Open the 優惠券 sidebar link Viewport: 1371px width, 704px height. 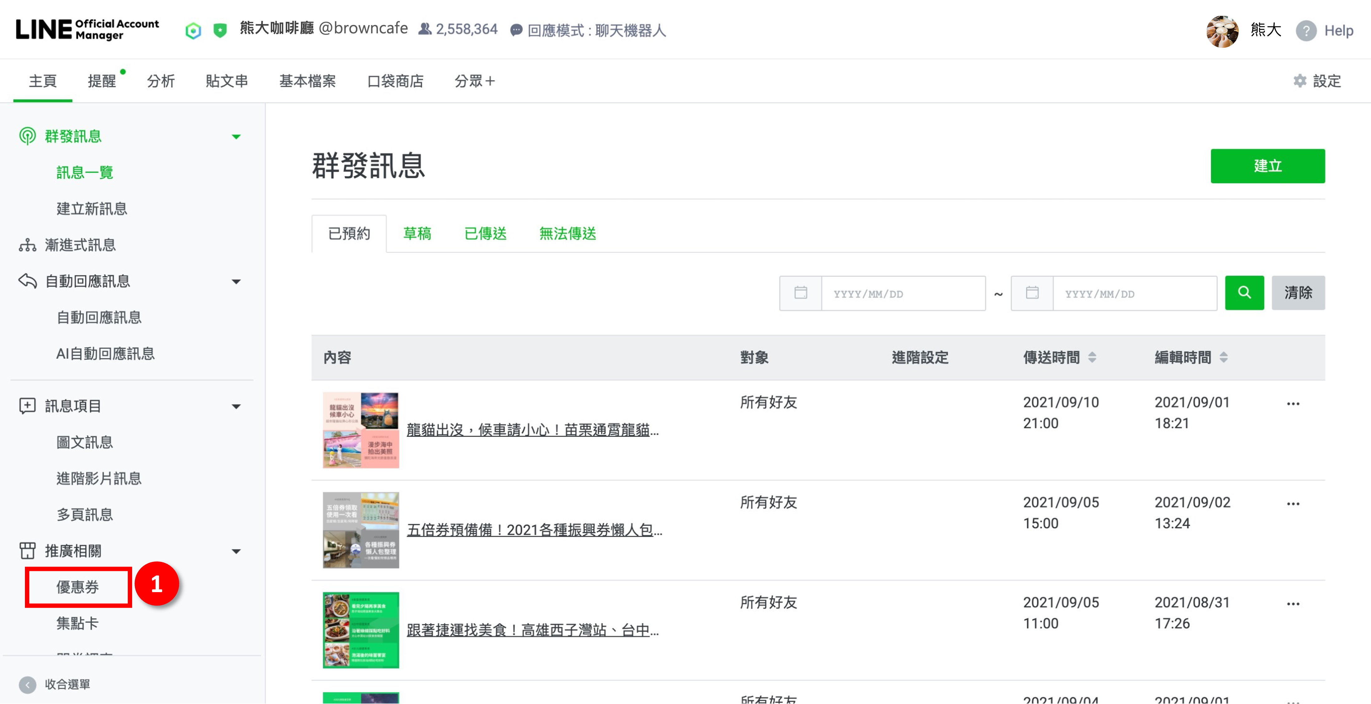78,587
